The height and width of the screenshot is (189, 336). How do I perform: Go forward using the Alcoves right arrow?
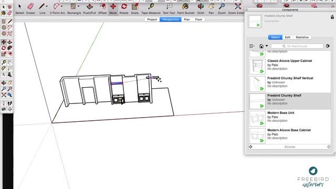[329, 147]
